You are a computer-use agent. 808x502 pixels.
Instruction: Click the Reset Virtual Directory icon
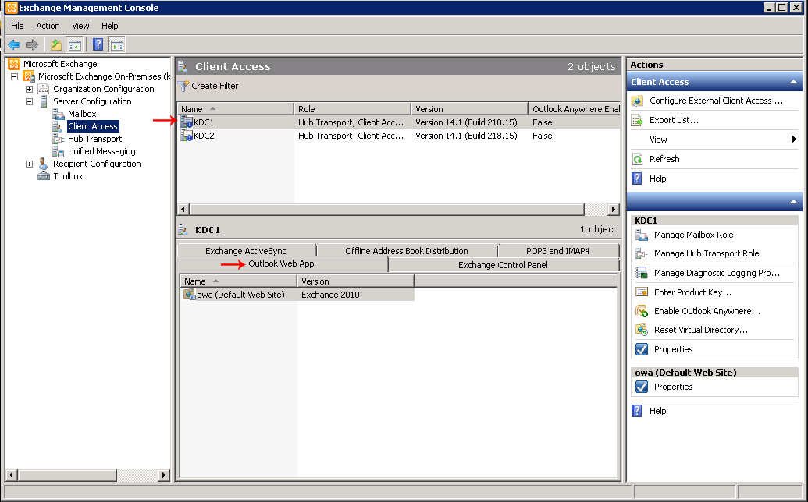[x=642, y=330]
